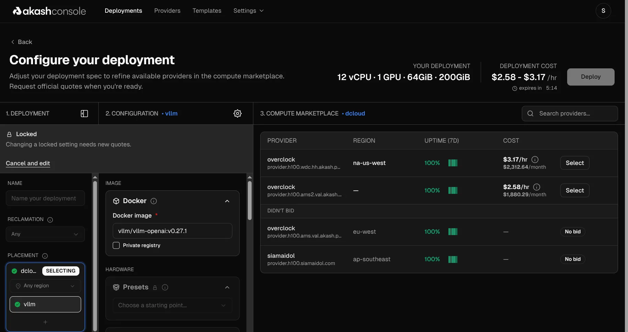Click the Placement info icon
The image size is (628, 332).
[x=45, y=256]
